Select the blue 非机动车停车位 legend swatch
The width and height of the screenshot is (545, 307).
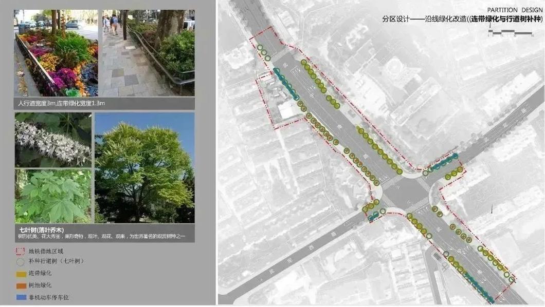pos(21,297)
